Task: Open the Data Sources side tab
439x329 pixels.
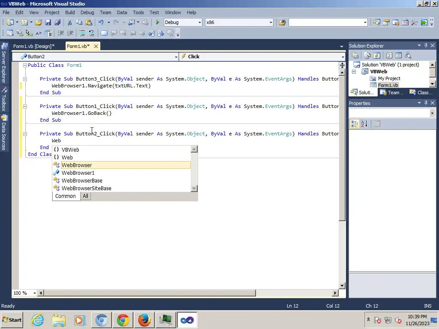Action: click(x=4, y=133)
